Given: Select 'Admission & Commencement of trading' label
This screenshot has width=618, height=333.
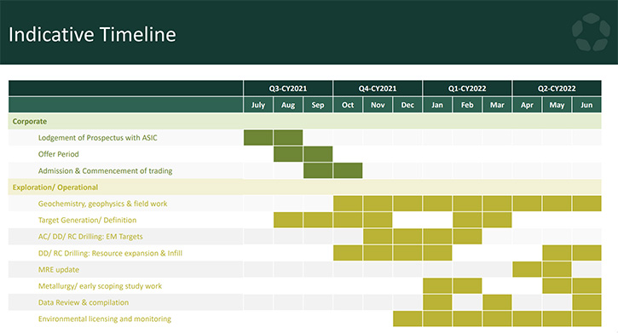Looking at the screenshot, I should tap(105, 171).
